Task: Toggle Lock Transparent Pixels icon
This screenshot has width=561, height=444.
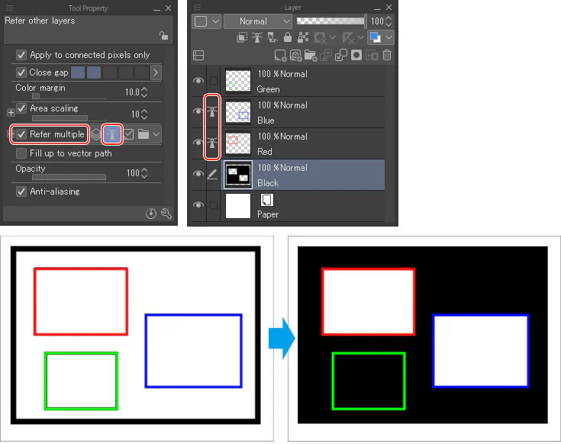Action: tap(303, 37)
